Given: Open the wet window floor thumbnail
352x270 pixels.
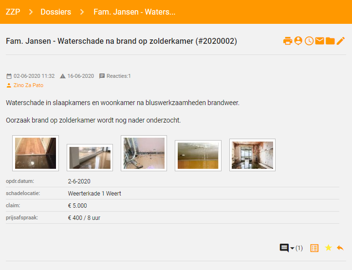Looking at the screenshot, I should coord(90,158).
